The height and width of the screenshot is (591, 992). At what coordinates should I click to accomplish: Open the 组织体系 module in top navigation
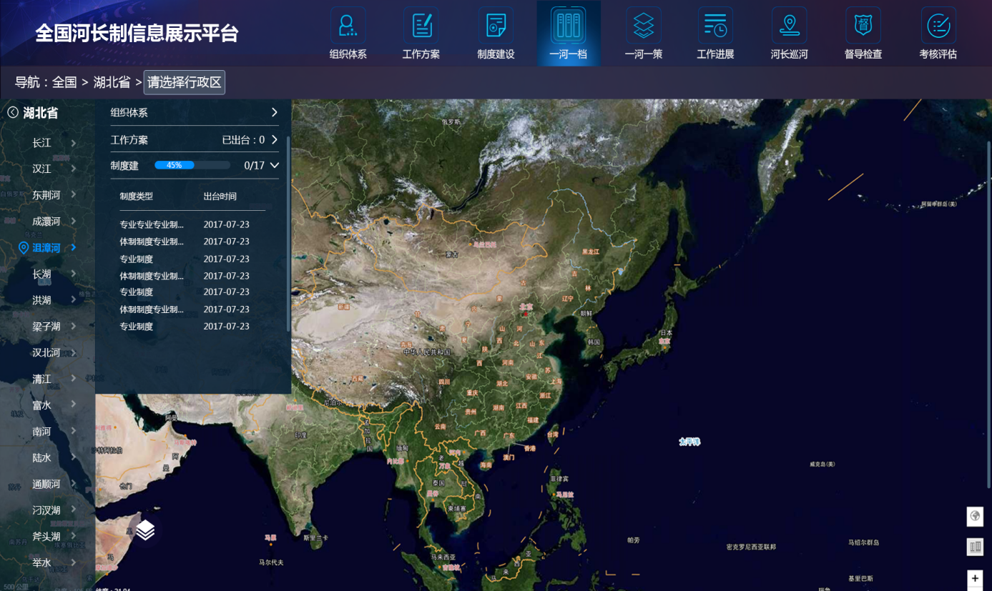(x=348, y=34)
